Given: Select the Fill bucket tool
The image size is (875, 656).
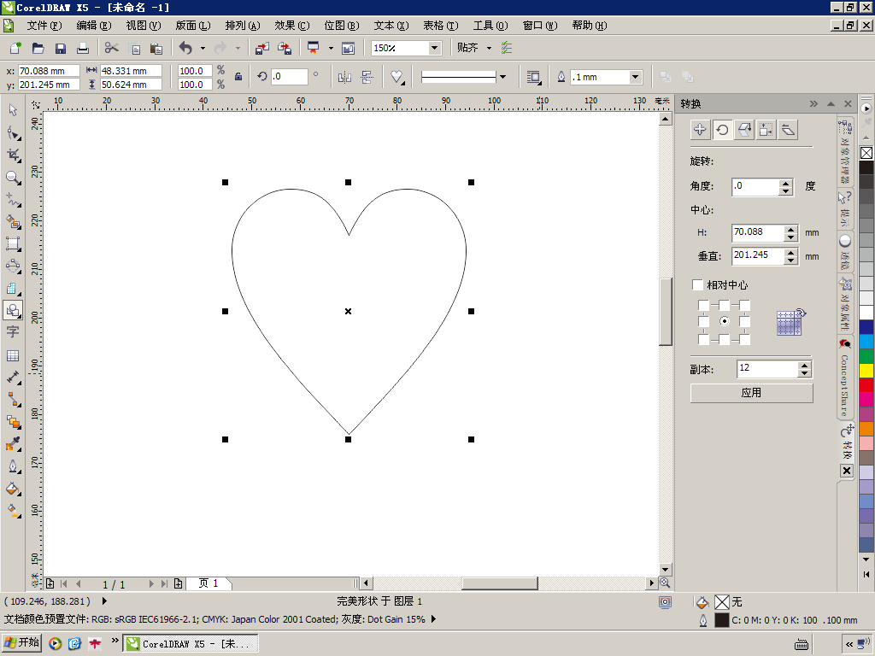Looking at the screenshot, I should (x=13, y=489).
